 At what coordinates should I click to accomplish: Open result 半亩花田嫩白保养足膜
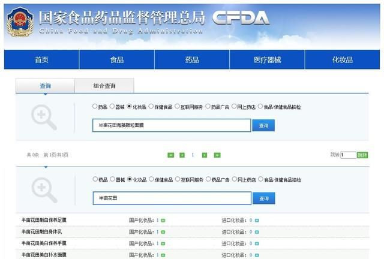tap(44, 220)
